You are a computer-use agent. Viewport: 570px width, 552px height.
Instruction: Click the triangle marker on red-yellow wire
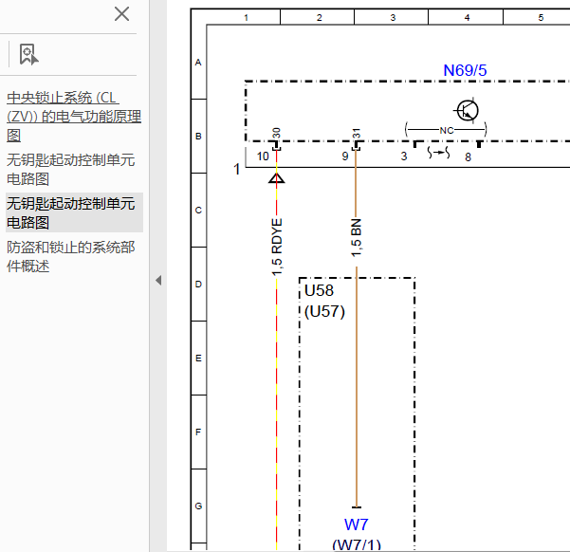tap(276, 178)
